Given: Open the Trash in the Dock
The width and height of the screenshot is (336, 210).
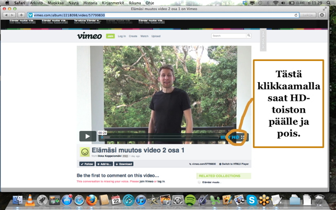Looking at the screenshot, I should point(319,200).
